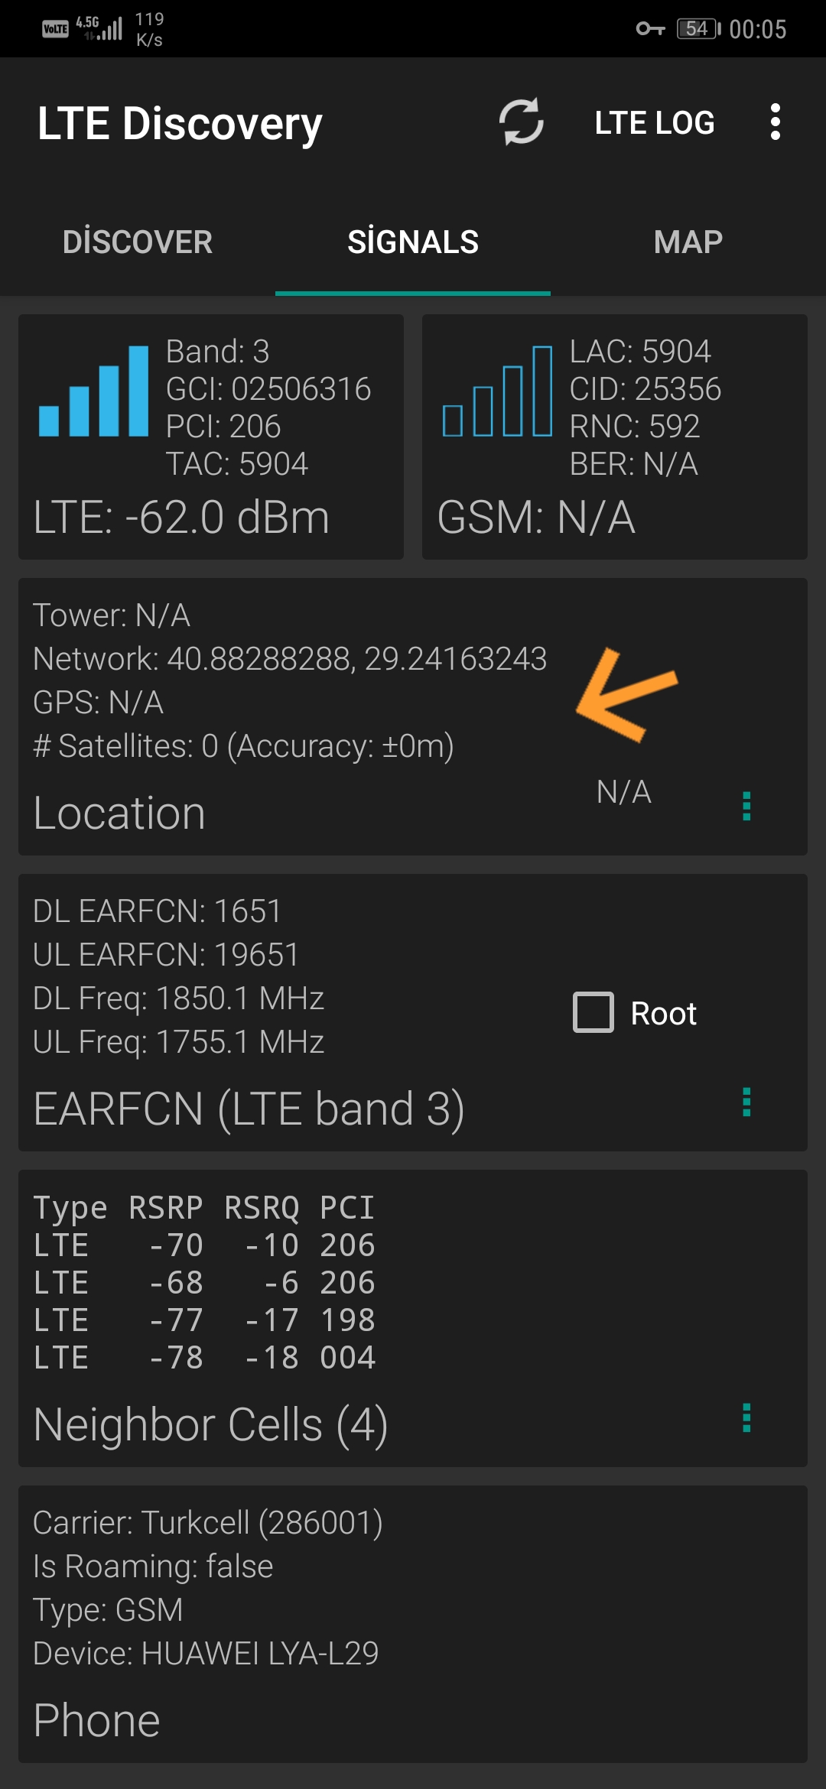Screen dimensions: 826x1789
Task: Tap the hollow GSM signal bars icon
Action: (x=497, y=391)
